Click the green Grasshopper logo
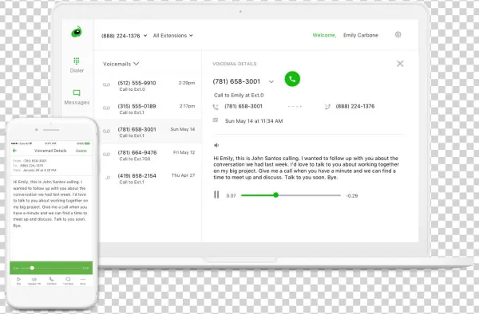This screenshot has height=314, width=479. [x=77, y=32]
